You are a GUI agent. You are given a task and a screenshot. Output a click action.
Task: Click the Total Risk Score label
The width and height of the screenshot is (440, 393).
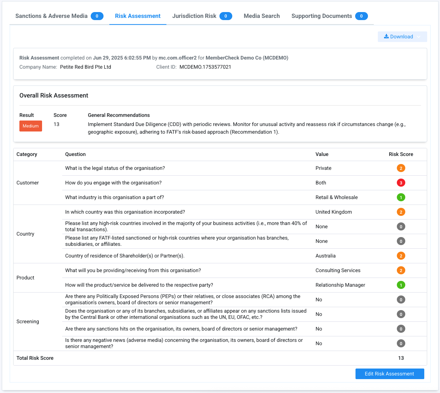[35, 358]
